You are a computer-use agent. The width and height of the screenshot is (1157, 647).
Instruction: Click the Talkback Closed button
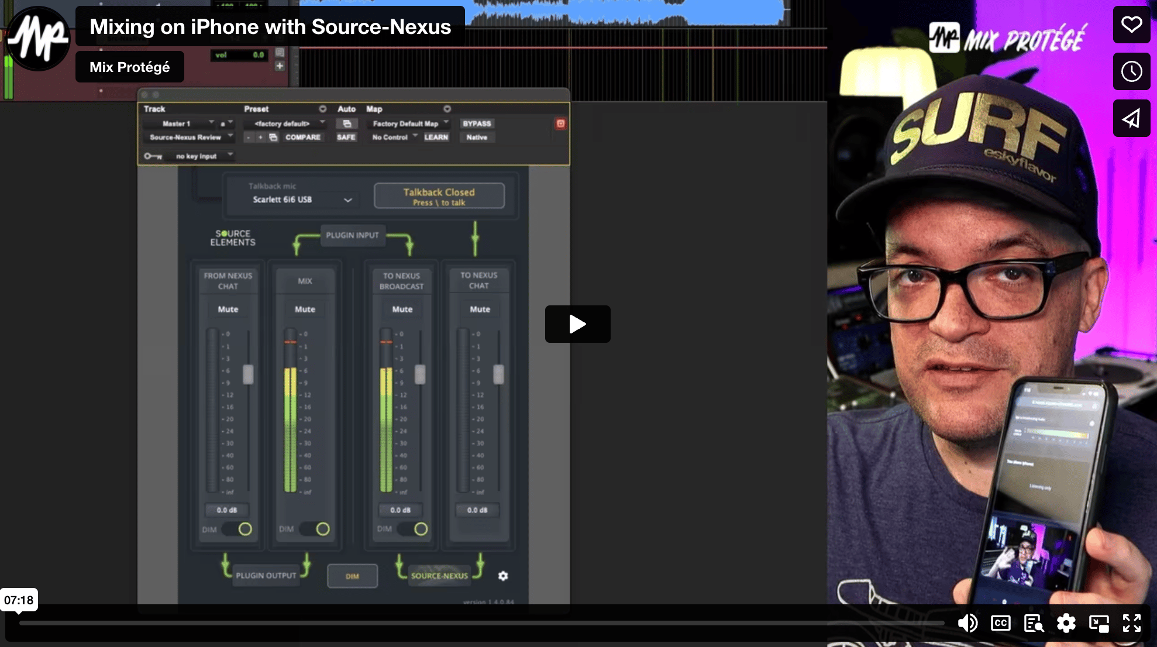[x=439, y=196]
